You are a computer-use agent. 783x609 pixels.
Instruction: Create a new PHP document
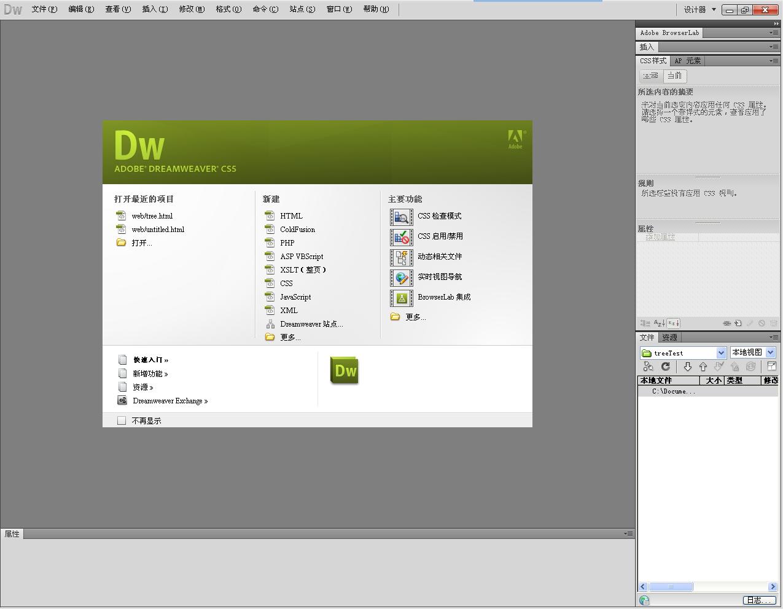click(x=287, y=243)
